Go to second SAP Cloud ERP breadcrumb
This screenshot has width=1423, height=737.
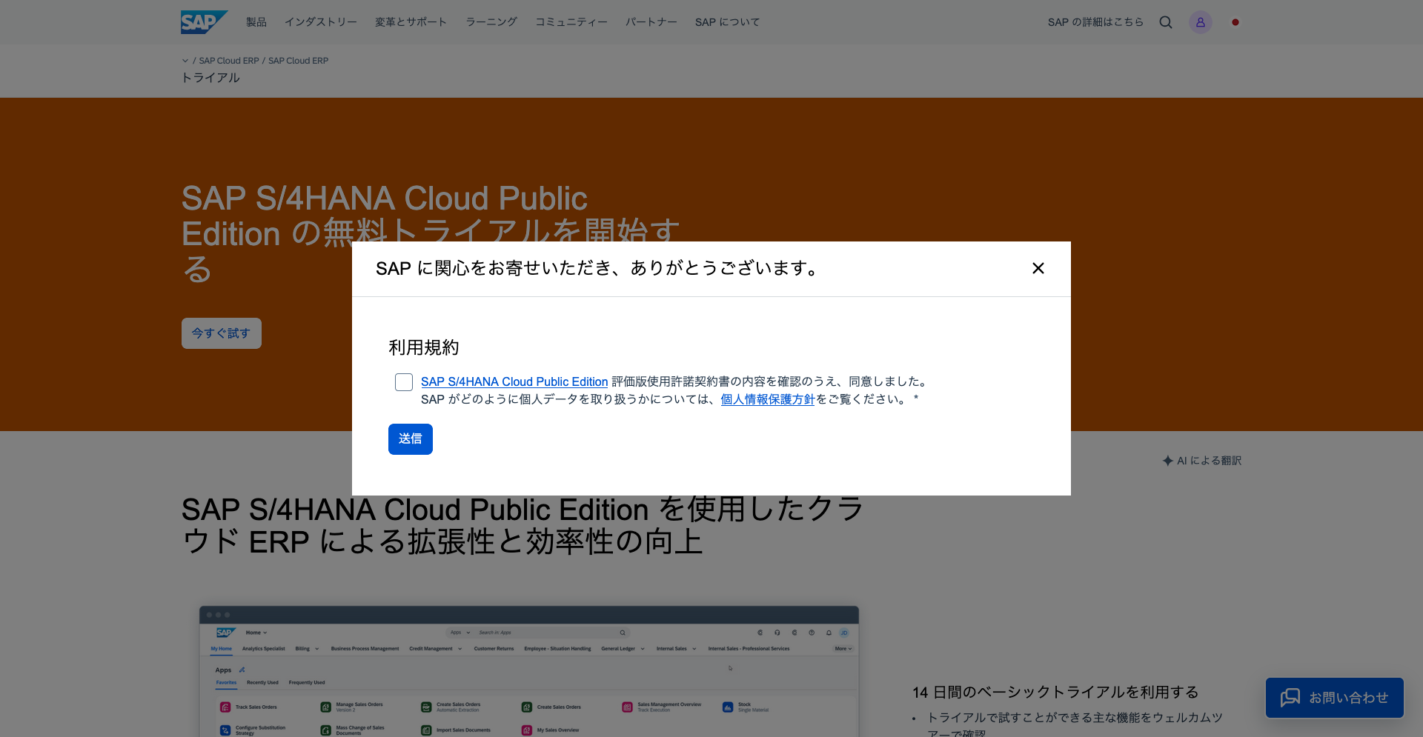[298, 61]
